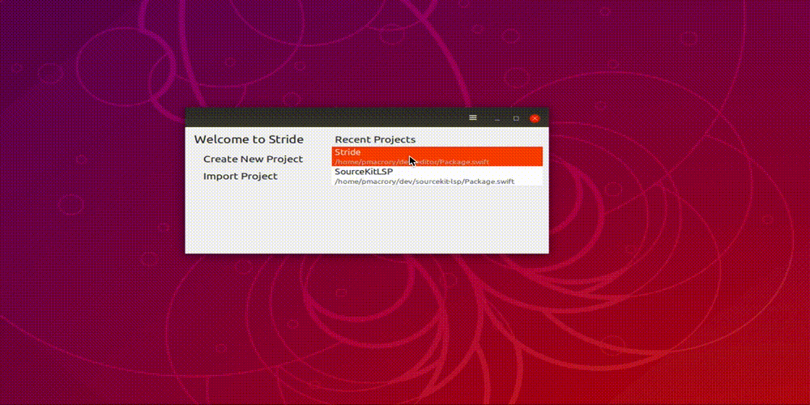Open the Stride recent project
The width and height of the screenshot is (810, 405).
[x=437, y=156]
